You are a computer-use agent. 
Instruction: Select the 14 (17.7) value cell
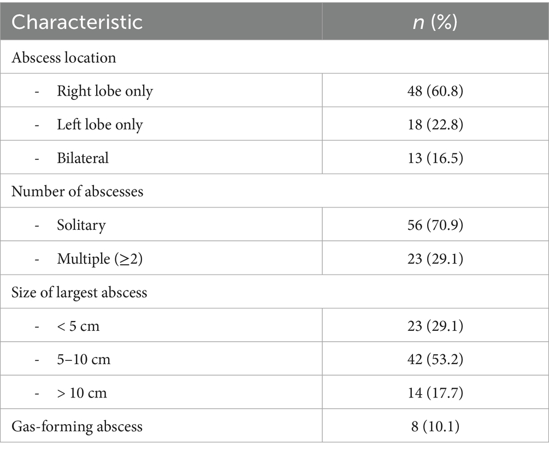pos(435,392)
